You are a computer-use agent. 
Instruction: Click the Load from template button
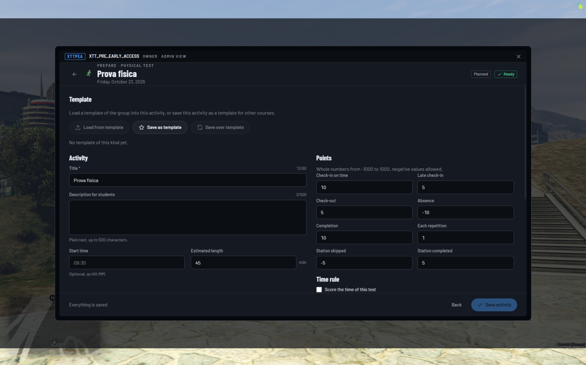coord(99,127)
